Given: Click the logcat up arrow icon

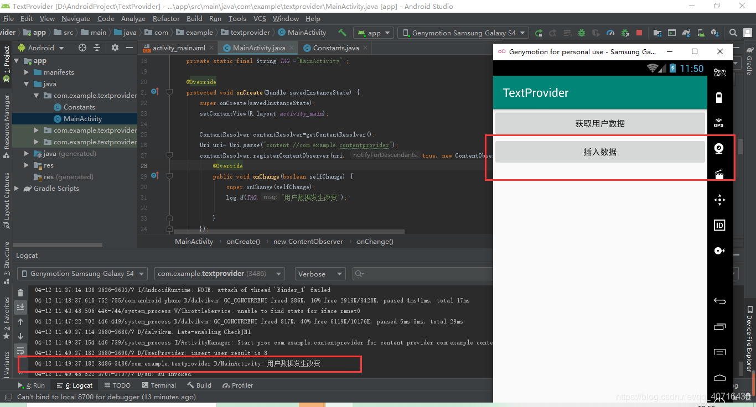Looking at the screenshot, I should tap(20, 322).
